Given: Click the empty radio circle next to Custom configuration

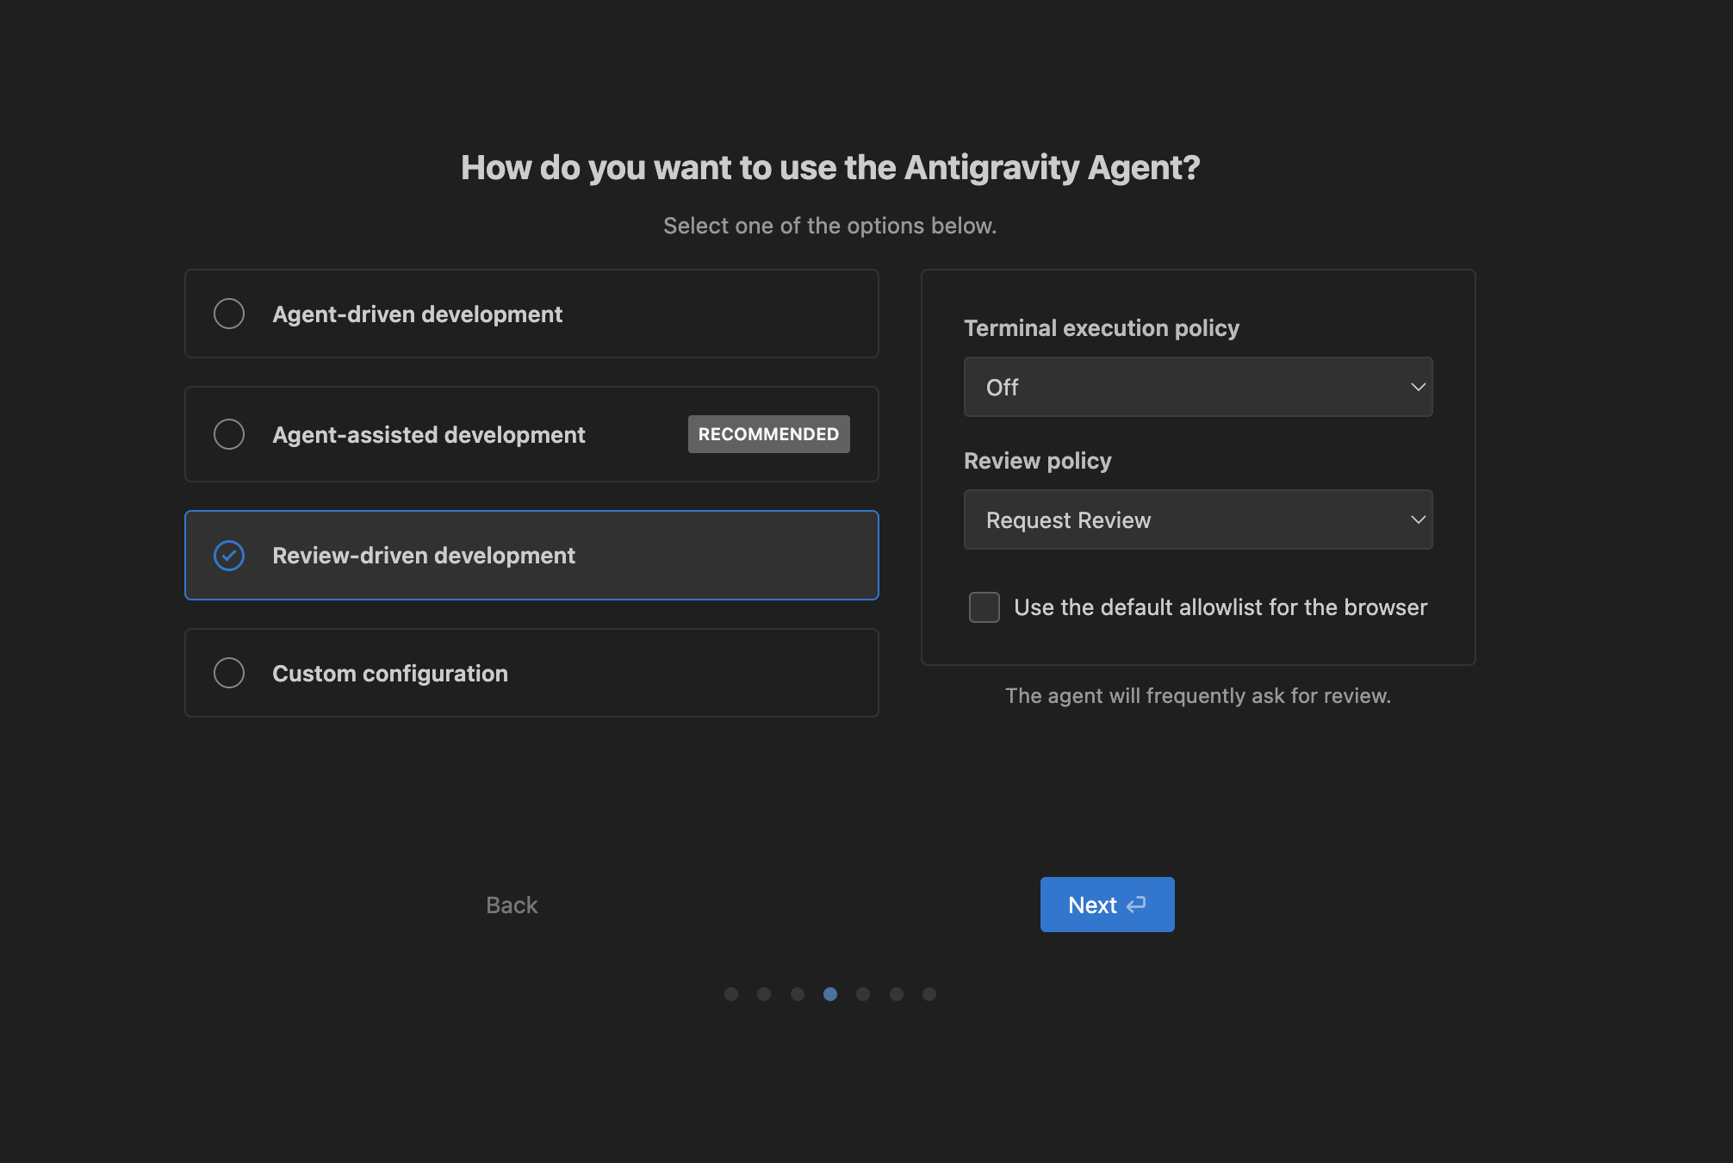Looking at the screenshot, I should [x=229, y=673].
